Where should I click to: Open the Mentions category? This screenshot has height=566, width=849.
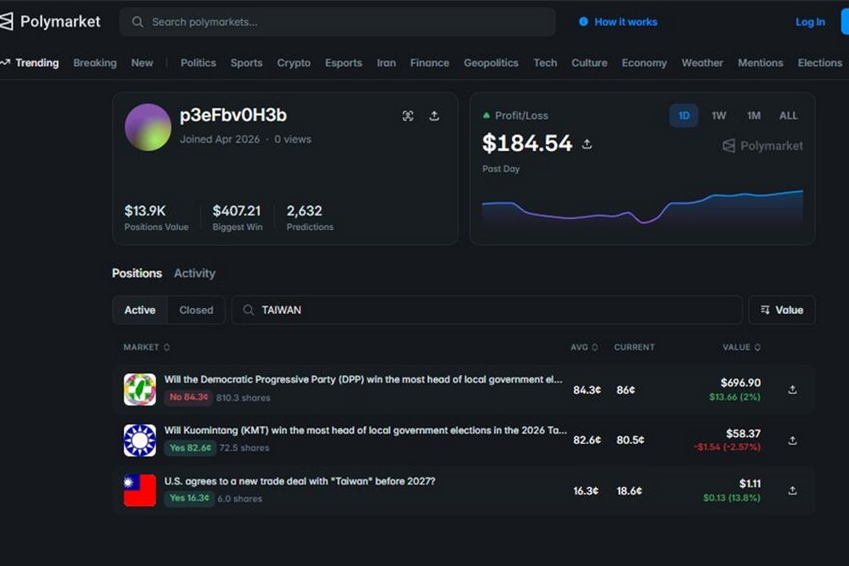760,63
